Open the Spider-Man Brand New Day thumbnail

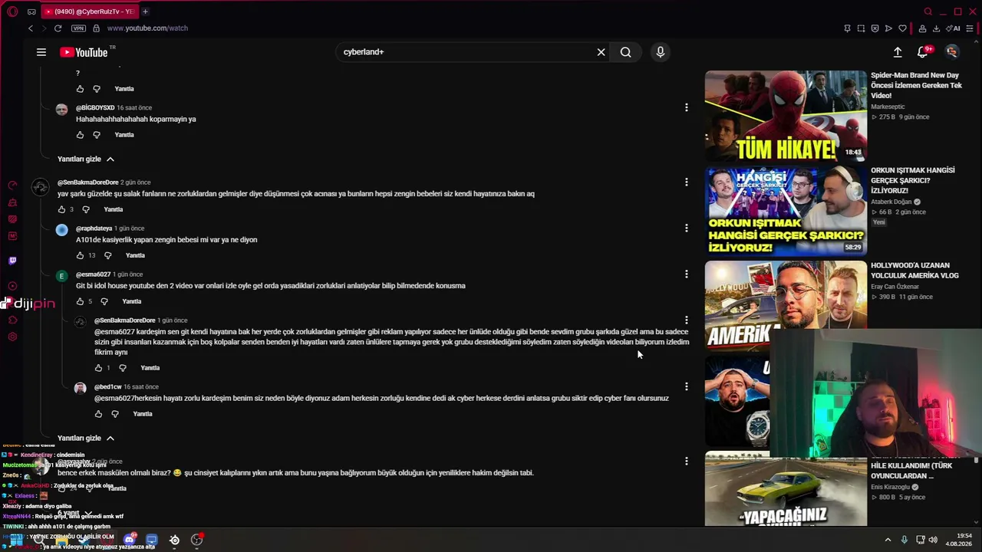tap(786, 116)
